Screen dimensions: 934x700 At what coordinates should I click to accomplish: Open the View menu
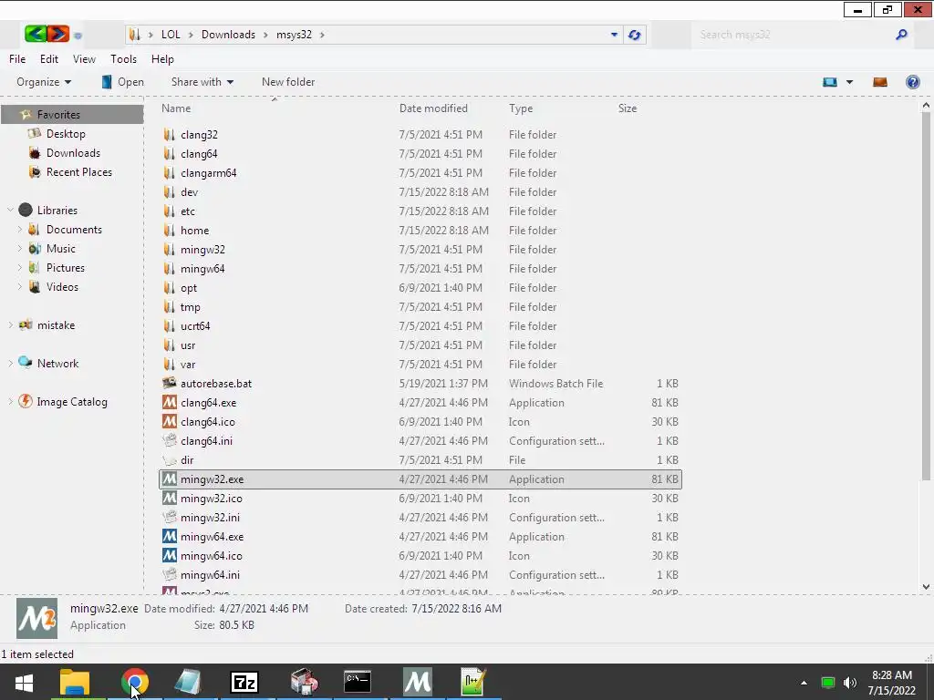point(84,59)
